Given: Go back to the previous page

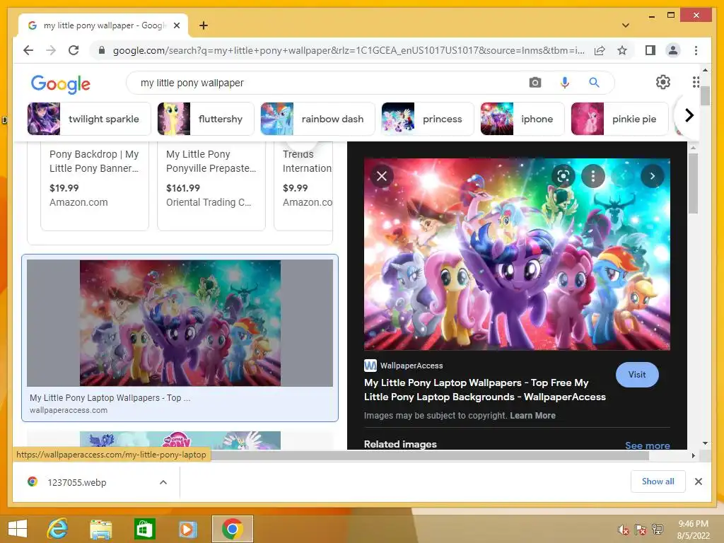Looking at the screenshot, I should [28, 50].
